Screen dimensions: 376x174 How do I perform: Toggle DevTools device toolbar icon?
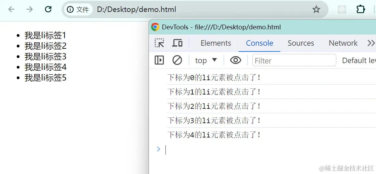(x=177, y=43)
